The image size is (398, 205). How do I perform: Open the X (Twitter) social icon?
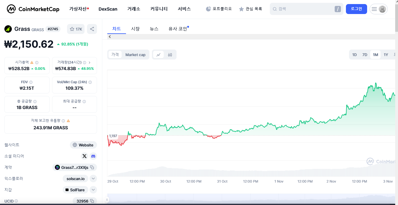85,156
